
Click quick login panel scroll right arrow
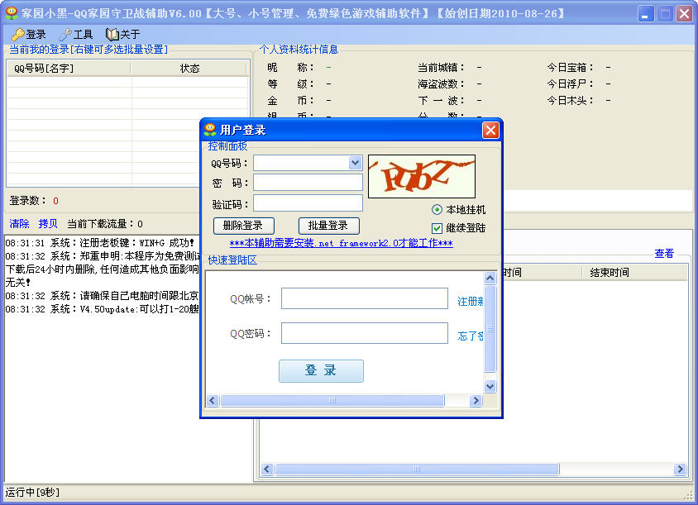[476, 400]
